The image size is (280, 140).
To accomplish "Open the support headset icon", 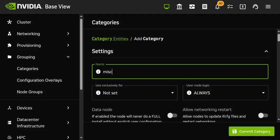I will (x=255, y=7).
